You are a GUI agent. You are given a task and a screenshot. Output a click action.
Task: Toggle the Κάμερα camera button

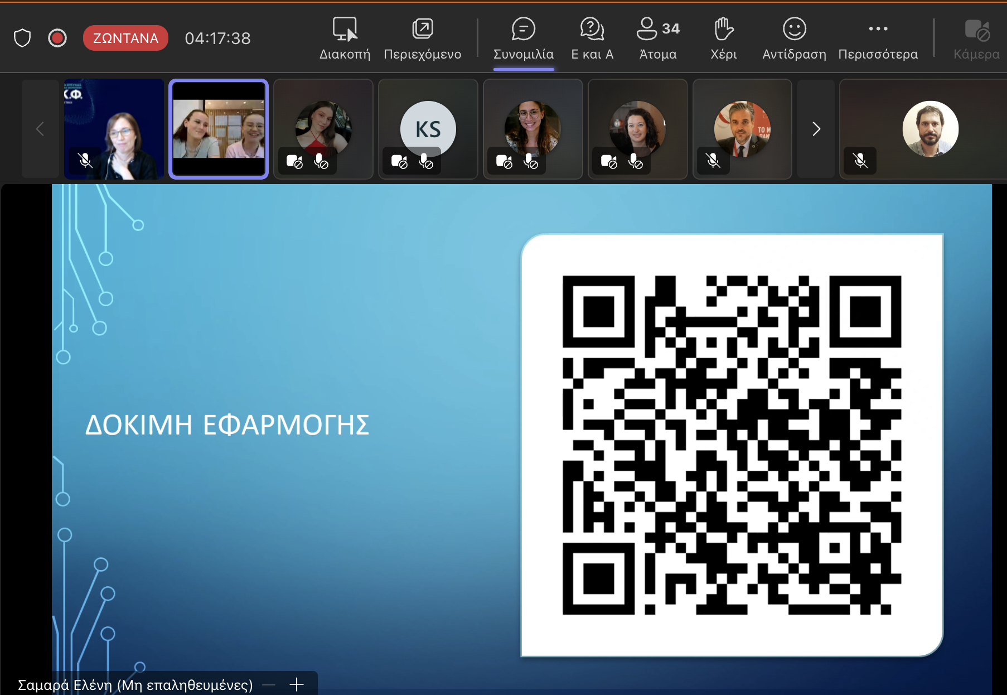coord(976,38)
